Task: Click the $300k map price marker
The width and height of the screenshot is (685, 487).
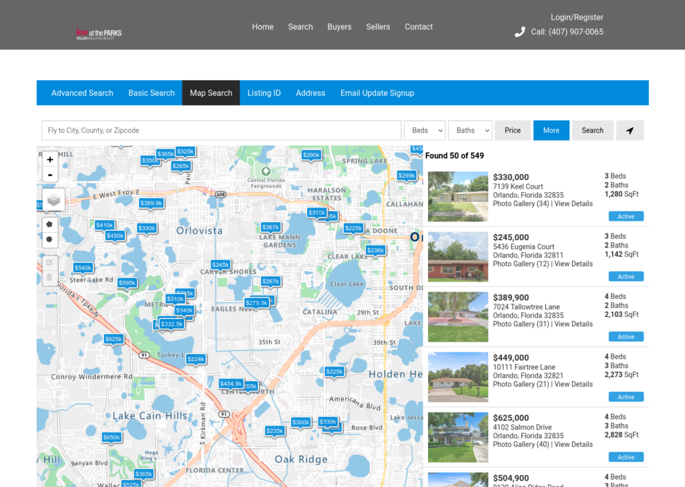Action: [x=301, y=422]
